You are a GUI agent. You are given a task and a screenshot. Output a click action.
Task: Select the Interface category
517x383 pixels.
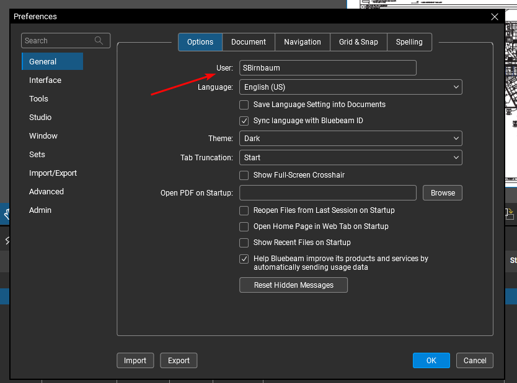point(45,80)
